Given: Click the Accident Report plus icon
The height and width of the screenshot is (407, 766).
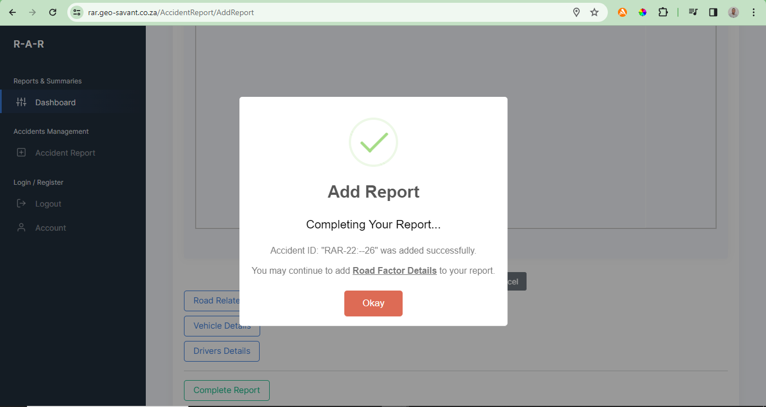Looking at the screenshot, I should (21, 152).
